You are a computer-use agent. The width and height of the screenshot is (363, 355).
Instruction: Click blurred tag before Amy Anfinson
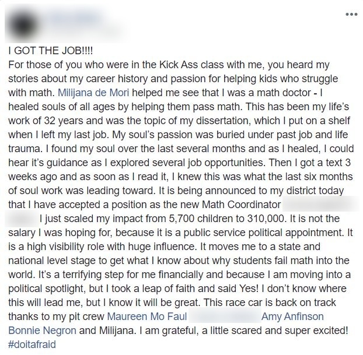[224, 317]
